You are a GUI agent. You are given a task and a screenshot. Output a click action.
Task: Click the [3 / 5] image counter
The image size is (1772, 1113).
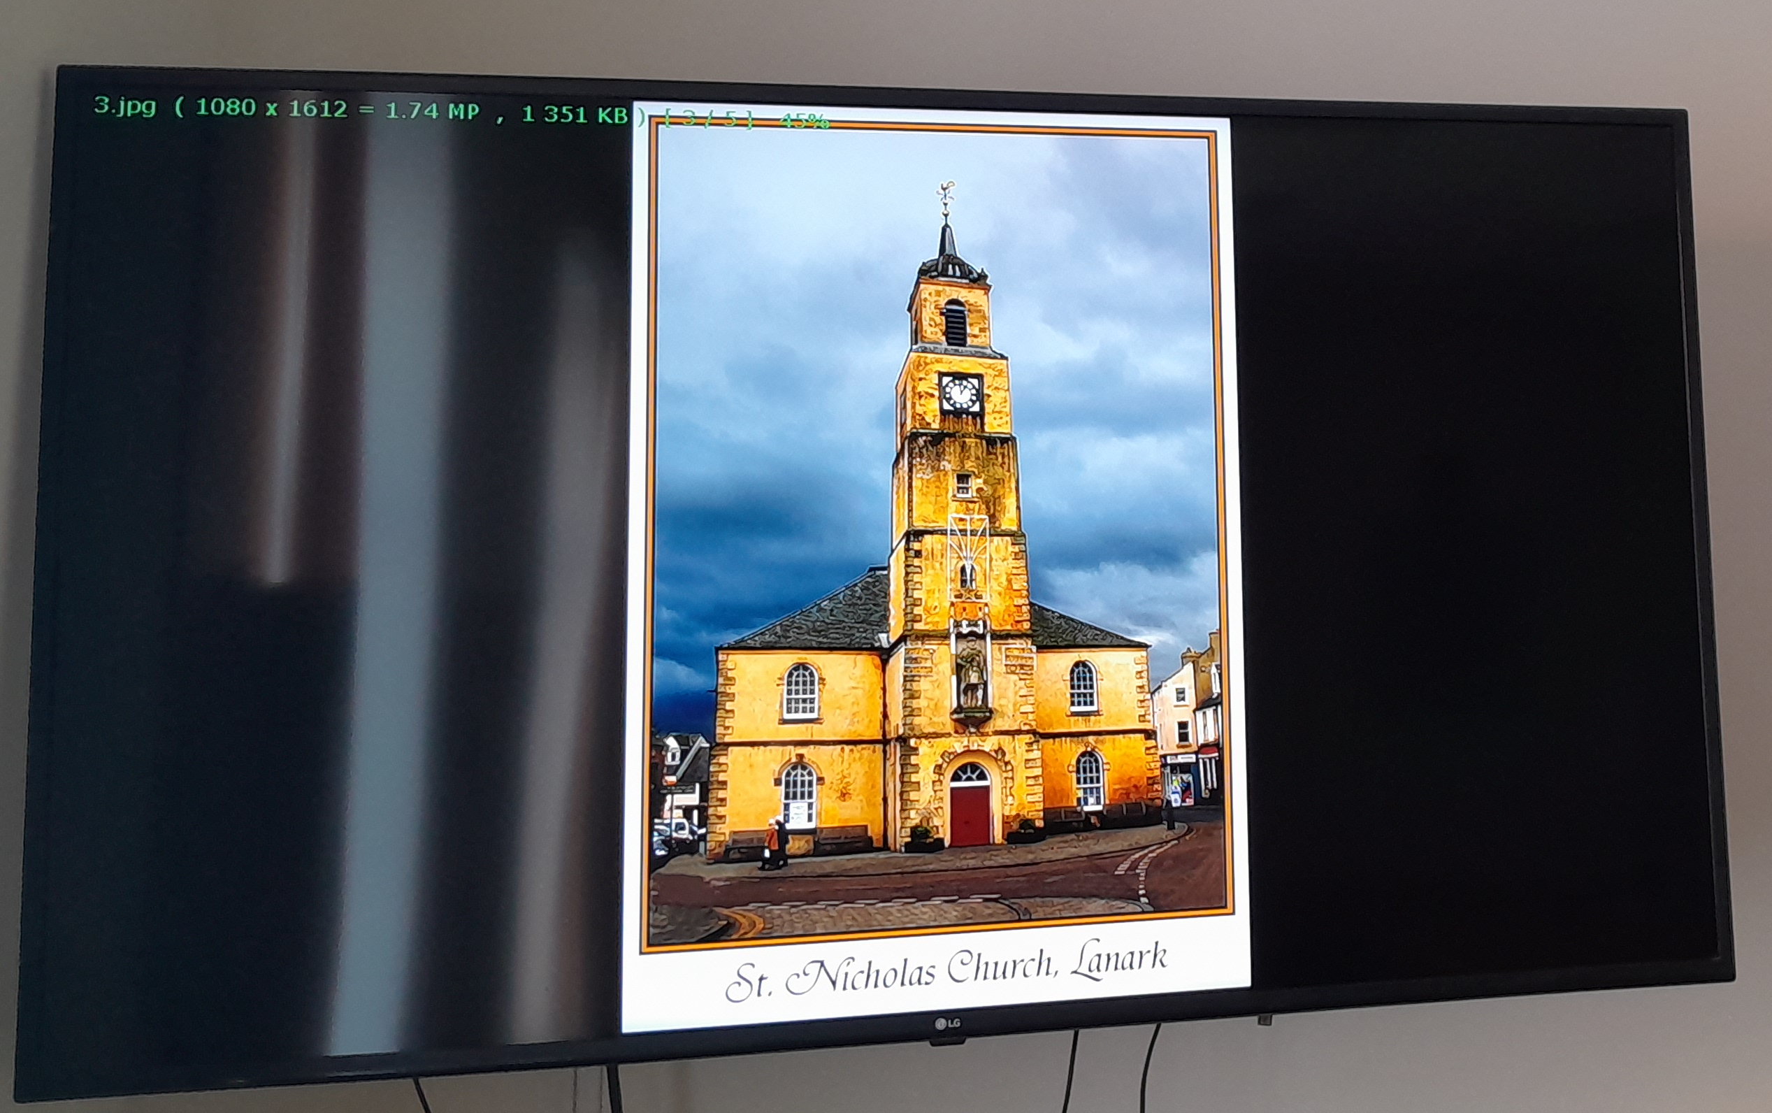[708, 120]
